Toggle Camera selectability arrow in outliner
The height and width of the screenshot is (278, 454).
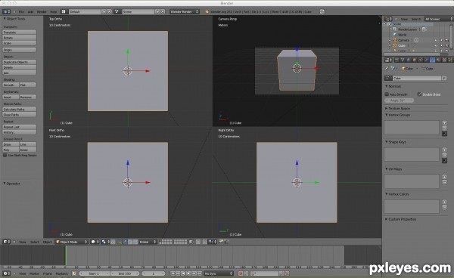(x=442, y=40)
